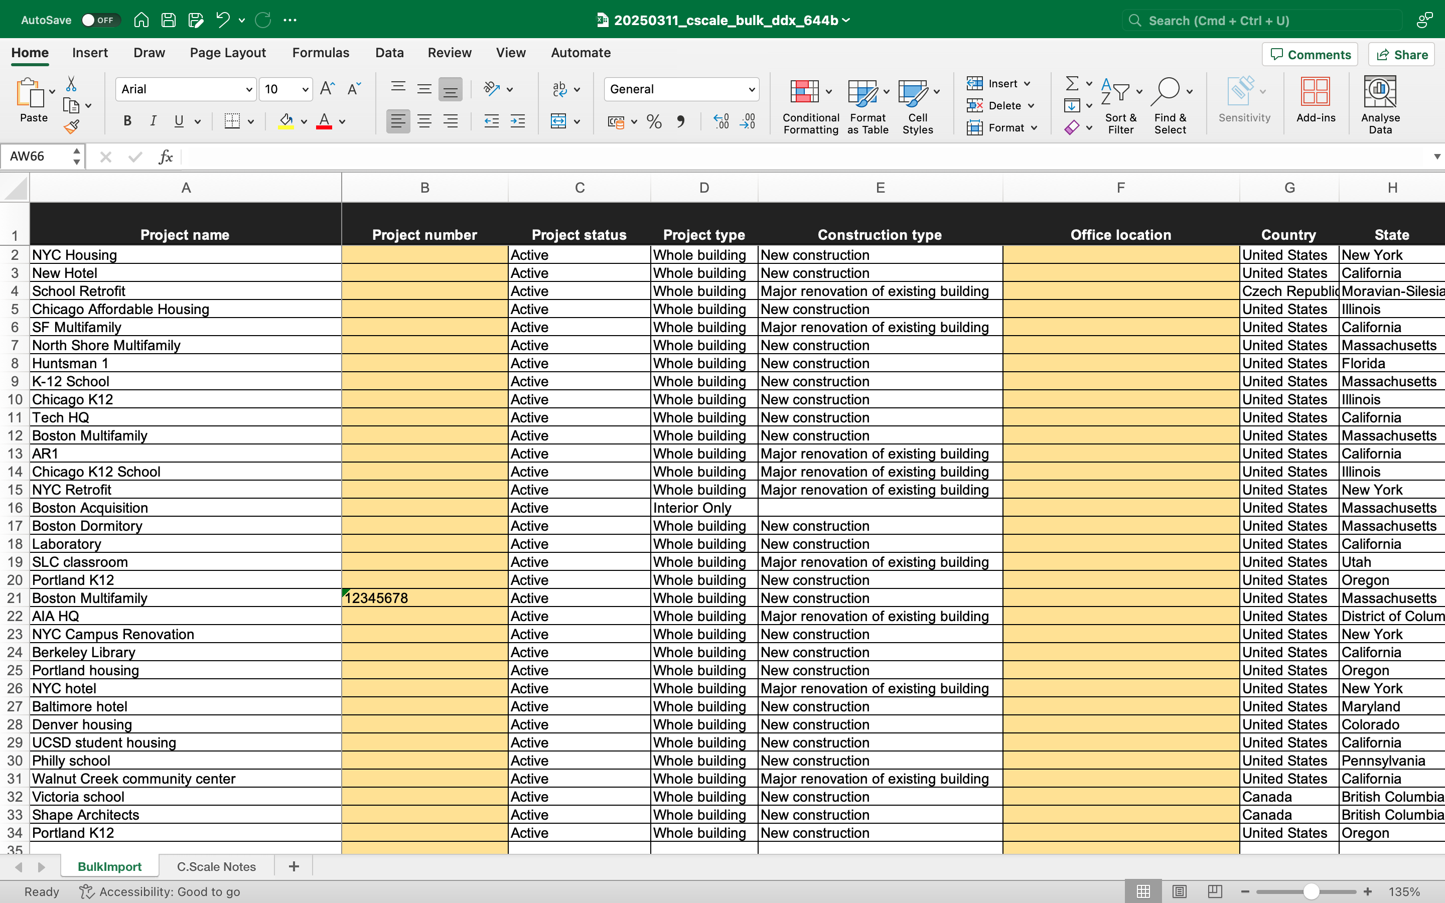Viewport: 1445px width, 903px height.
Task: Click Decrease Font Size icon
Action: (354, 89)
